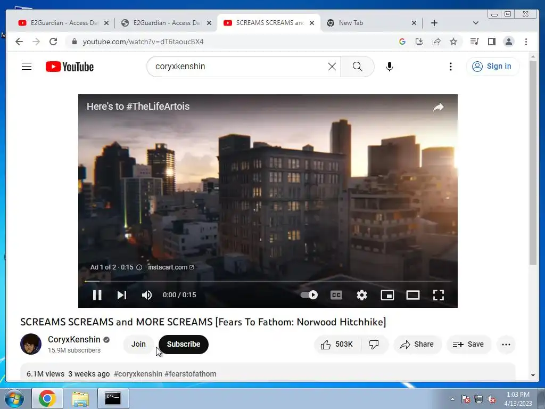Skip to next video

click(x=122, y=295)
